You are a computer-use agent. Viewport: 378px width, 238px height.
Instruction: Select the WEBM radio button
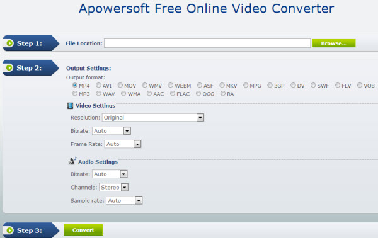point(171,85)
